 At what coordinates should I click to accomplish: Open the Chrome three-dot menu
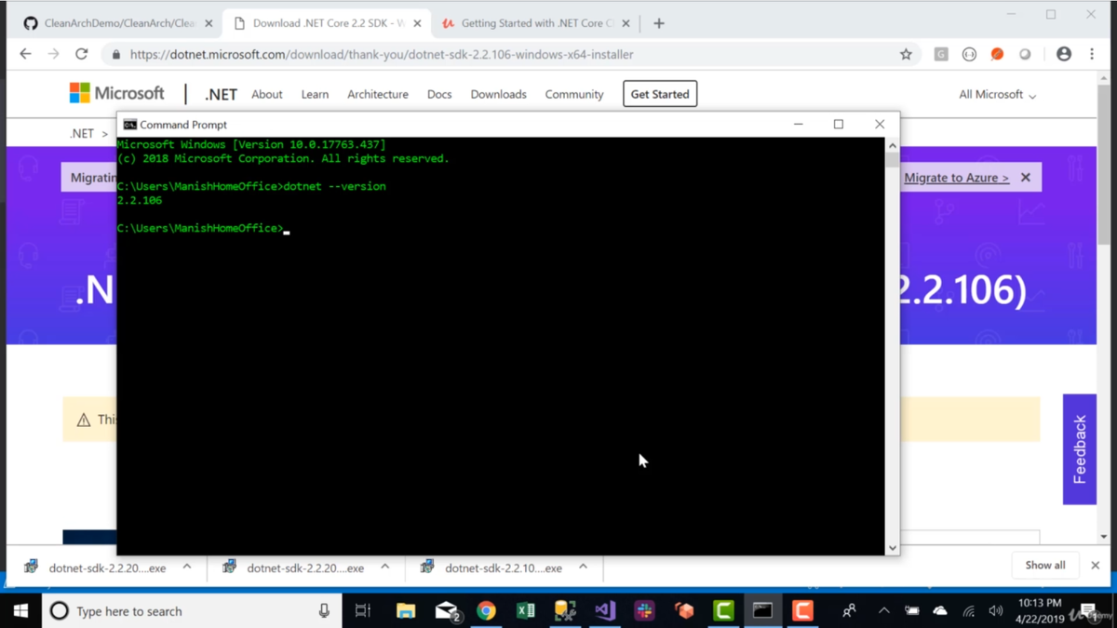[x=1092, y=54]
